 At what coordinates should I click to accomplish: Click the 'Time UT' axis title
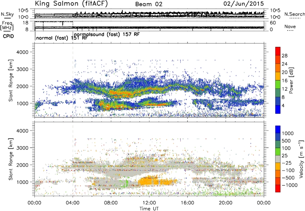[x=149, y=208]
